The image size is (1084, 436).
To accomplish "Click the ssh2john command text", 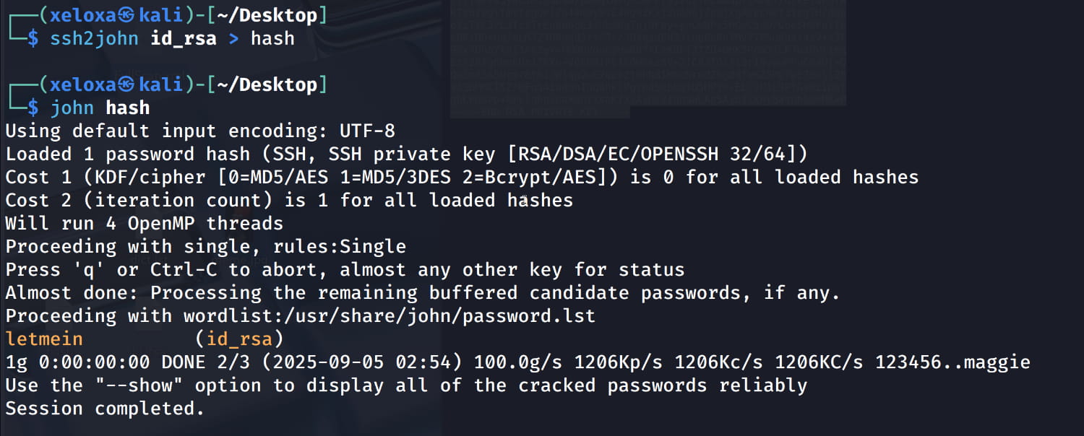I will click(x=94, y=39).
